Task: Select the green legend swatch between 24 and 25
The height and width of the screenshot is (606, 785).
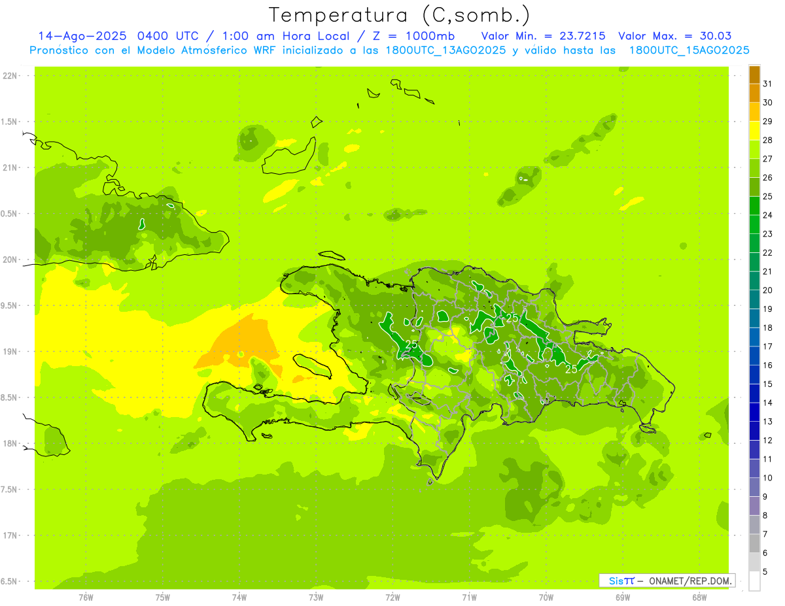Action: [754, 206]
